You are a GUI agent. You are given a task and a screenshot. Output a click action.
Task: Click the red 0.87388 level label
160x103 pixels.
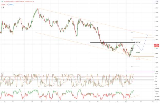pyautogui.click(x=138, y=59)
